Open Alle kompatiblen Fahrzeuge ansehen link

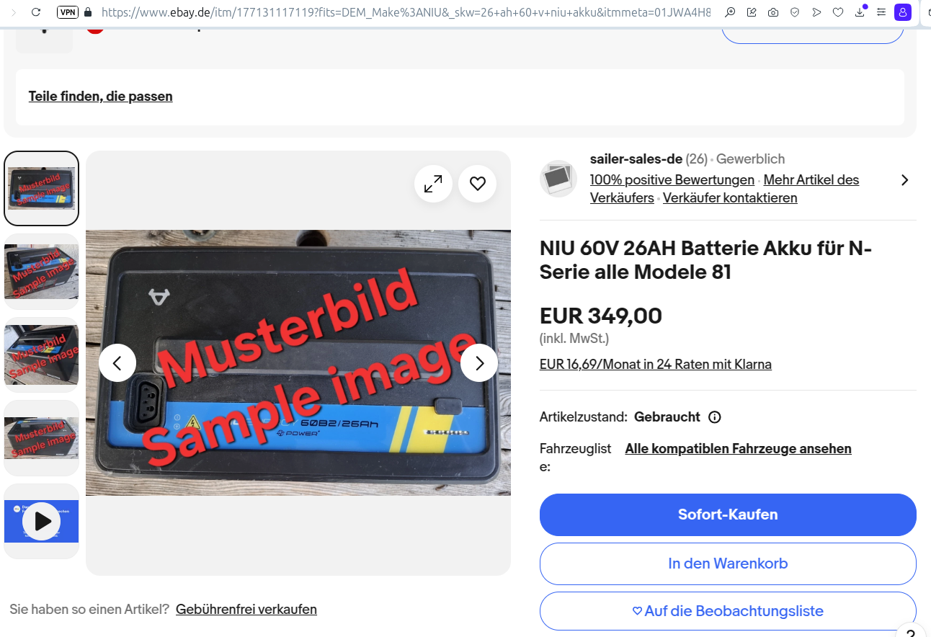pyautogui.click(x=739, y=449)
